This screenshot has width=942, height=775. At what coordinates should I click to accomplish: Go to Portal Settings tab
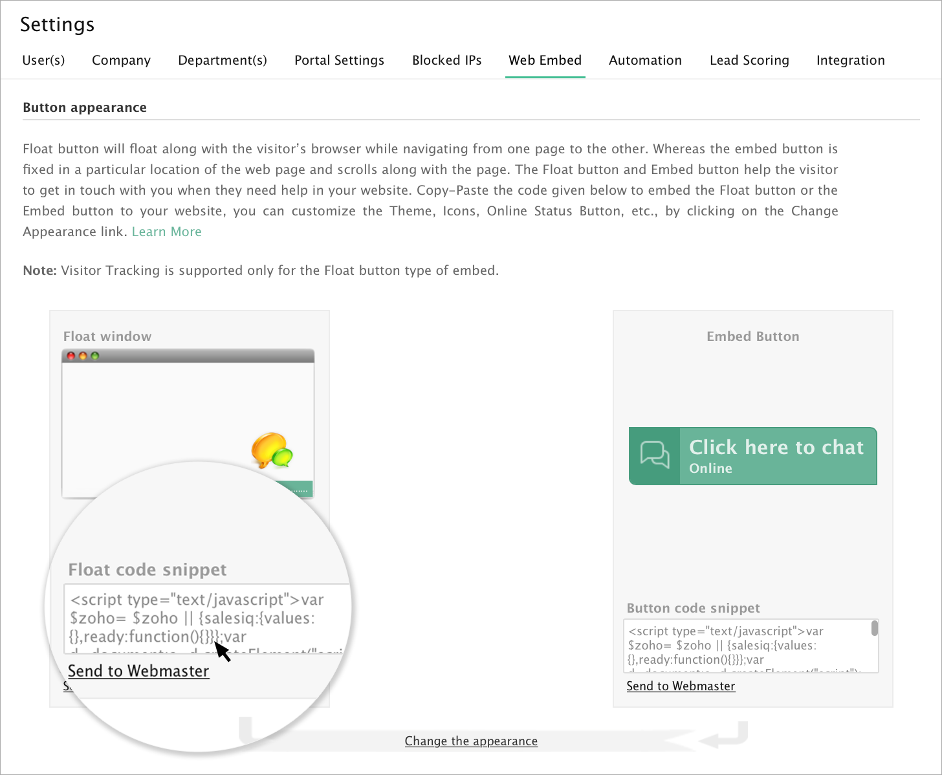pos(339,60)
